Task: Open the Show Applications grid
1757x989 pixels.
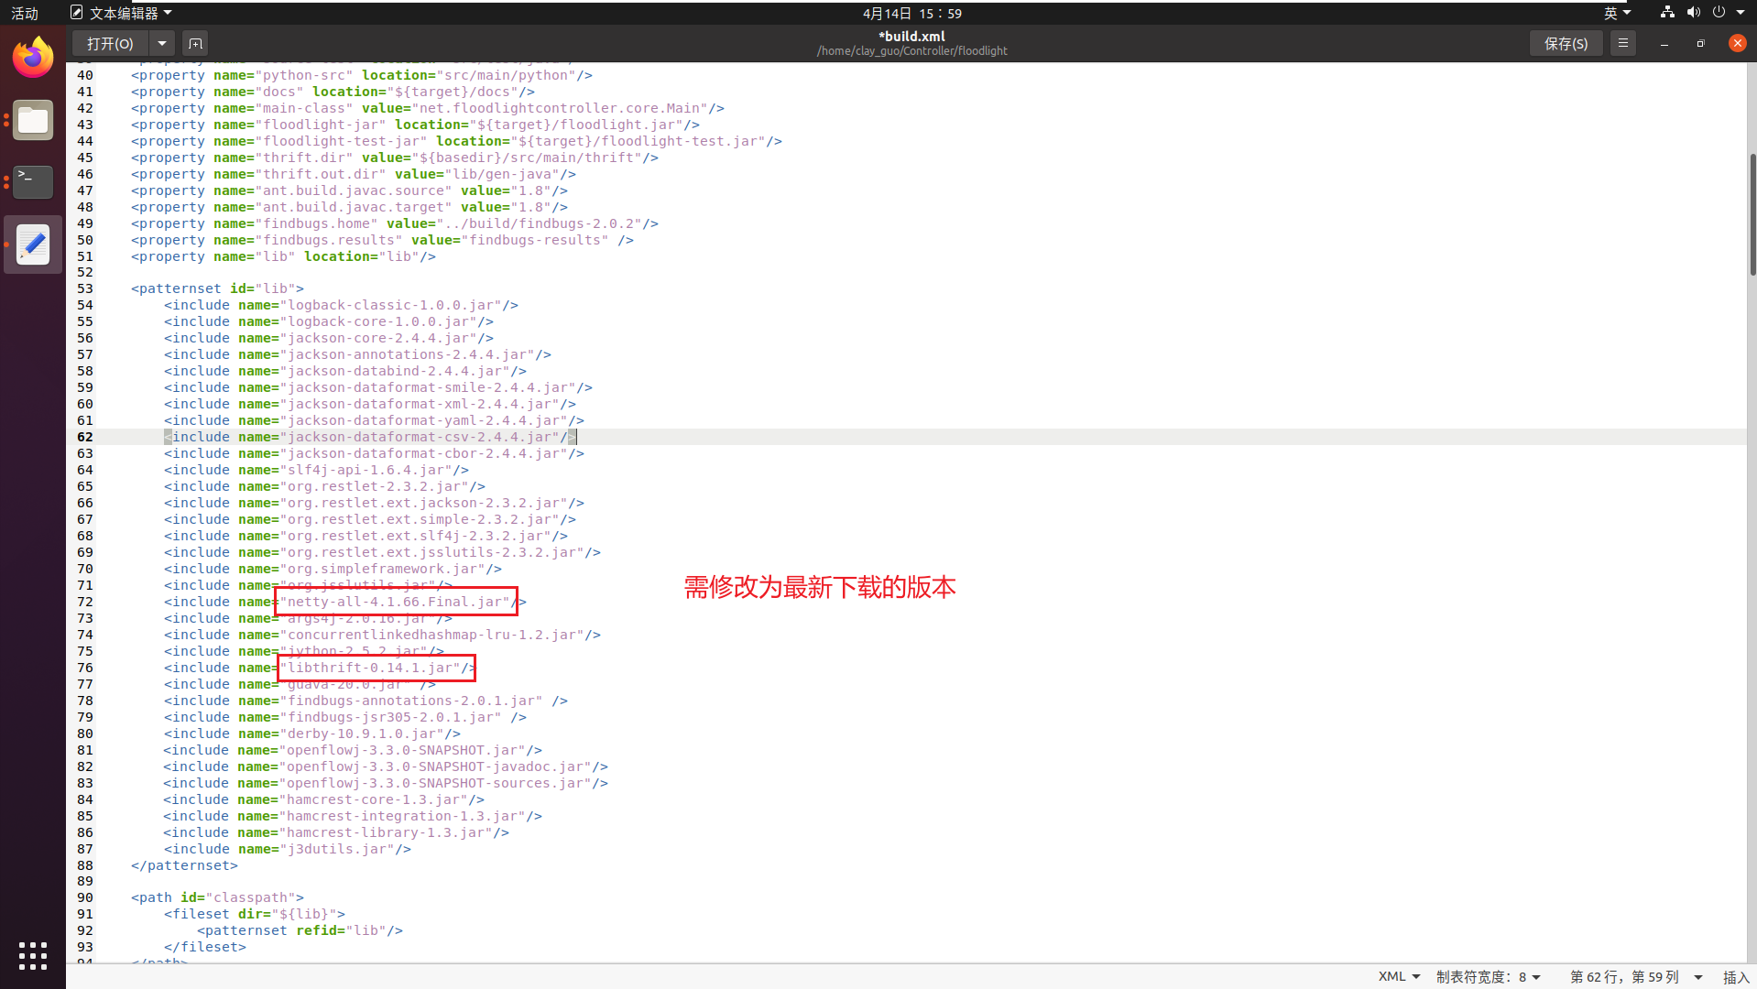Action: (x=32, y=955)
